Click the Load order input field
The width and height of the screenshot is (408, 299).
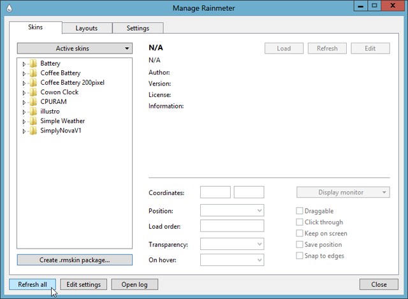pos(232,226)
